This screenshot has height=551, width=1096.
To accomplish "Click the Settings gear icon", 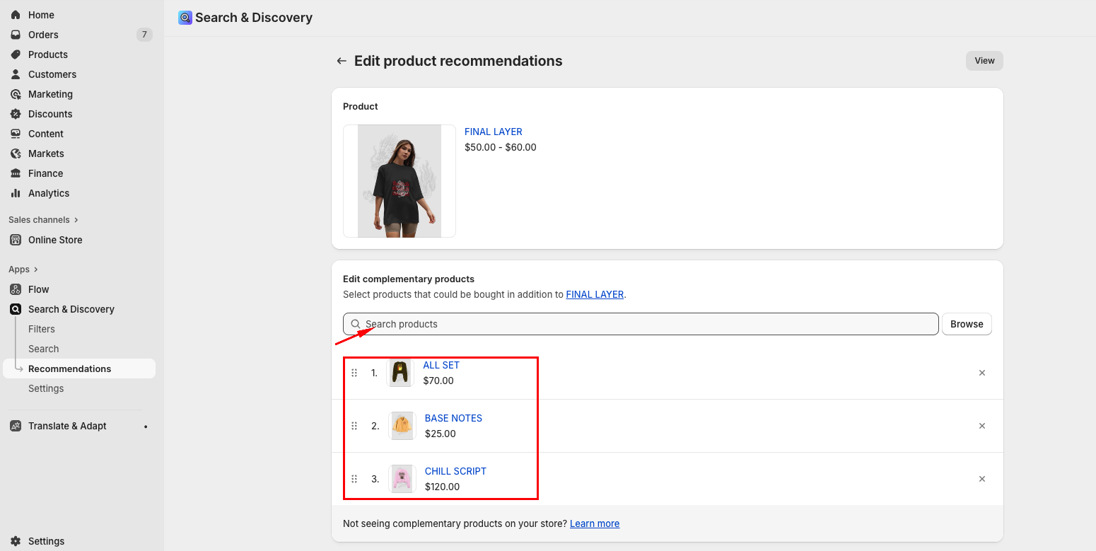I will [16, 541].
